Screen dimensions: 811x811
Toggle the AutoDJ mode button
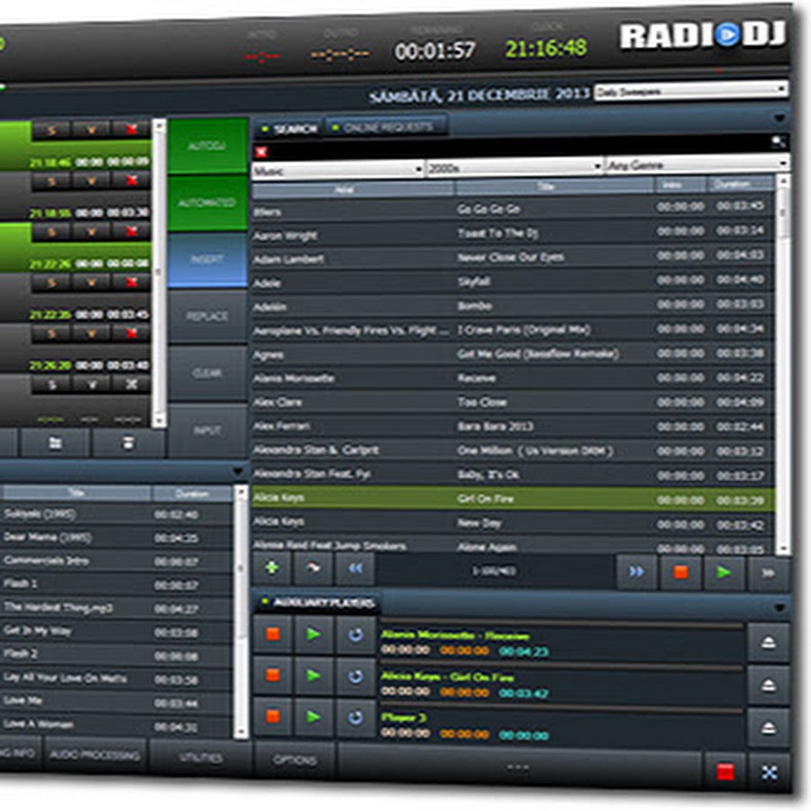coord(207,146)
